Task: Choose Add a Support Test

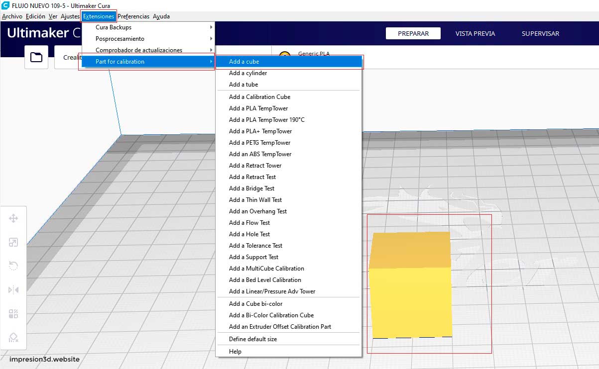Action: coord(288,257)
